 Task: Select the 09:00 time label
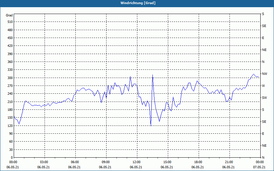pos(105,162)
